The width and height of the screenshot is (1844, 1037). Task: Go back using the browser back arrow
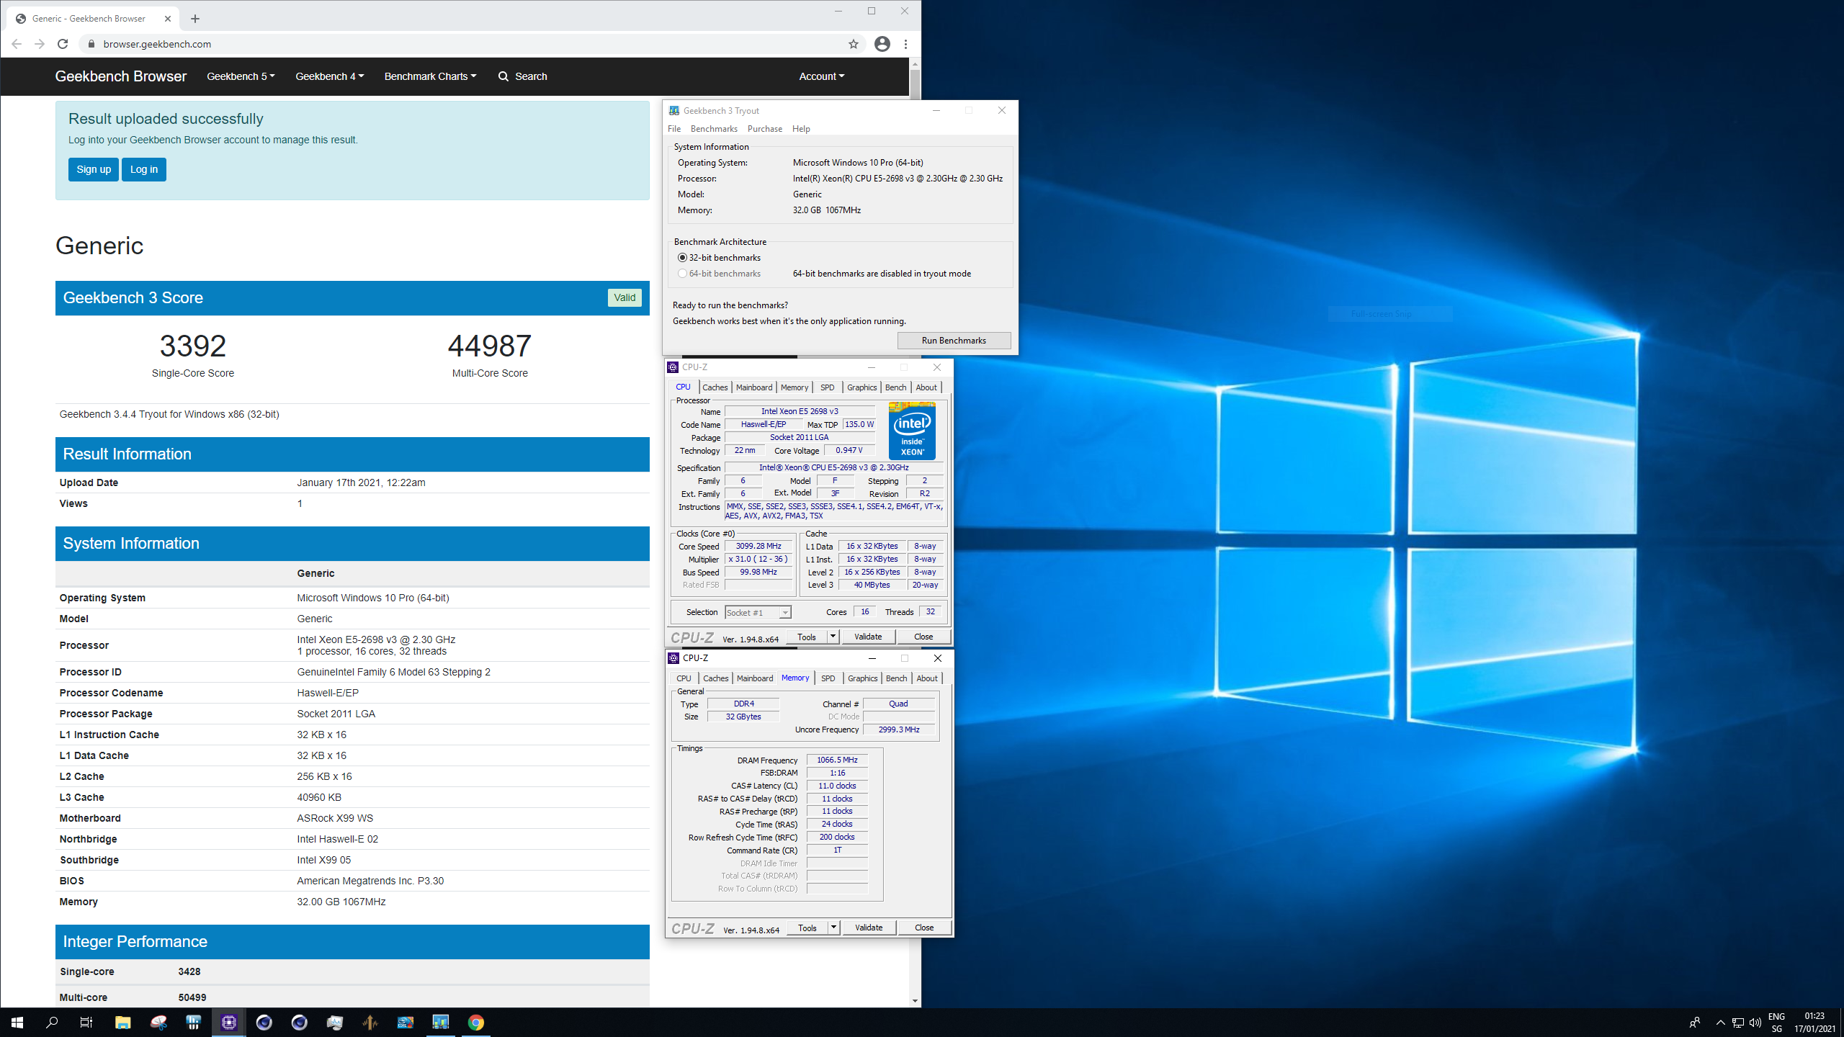point(17,44)
